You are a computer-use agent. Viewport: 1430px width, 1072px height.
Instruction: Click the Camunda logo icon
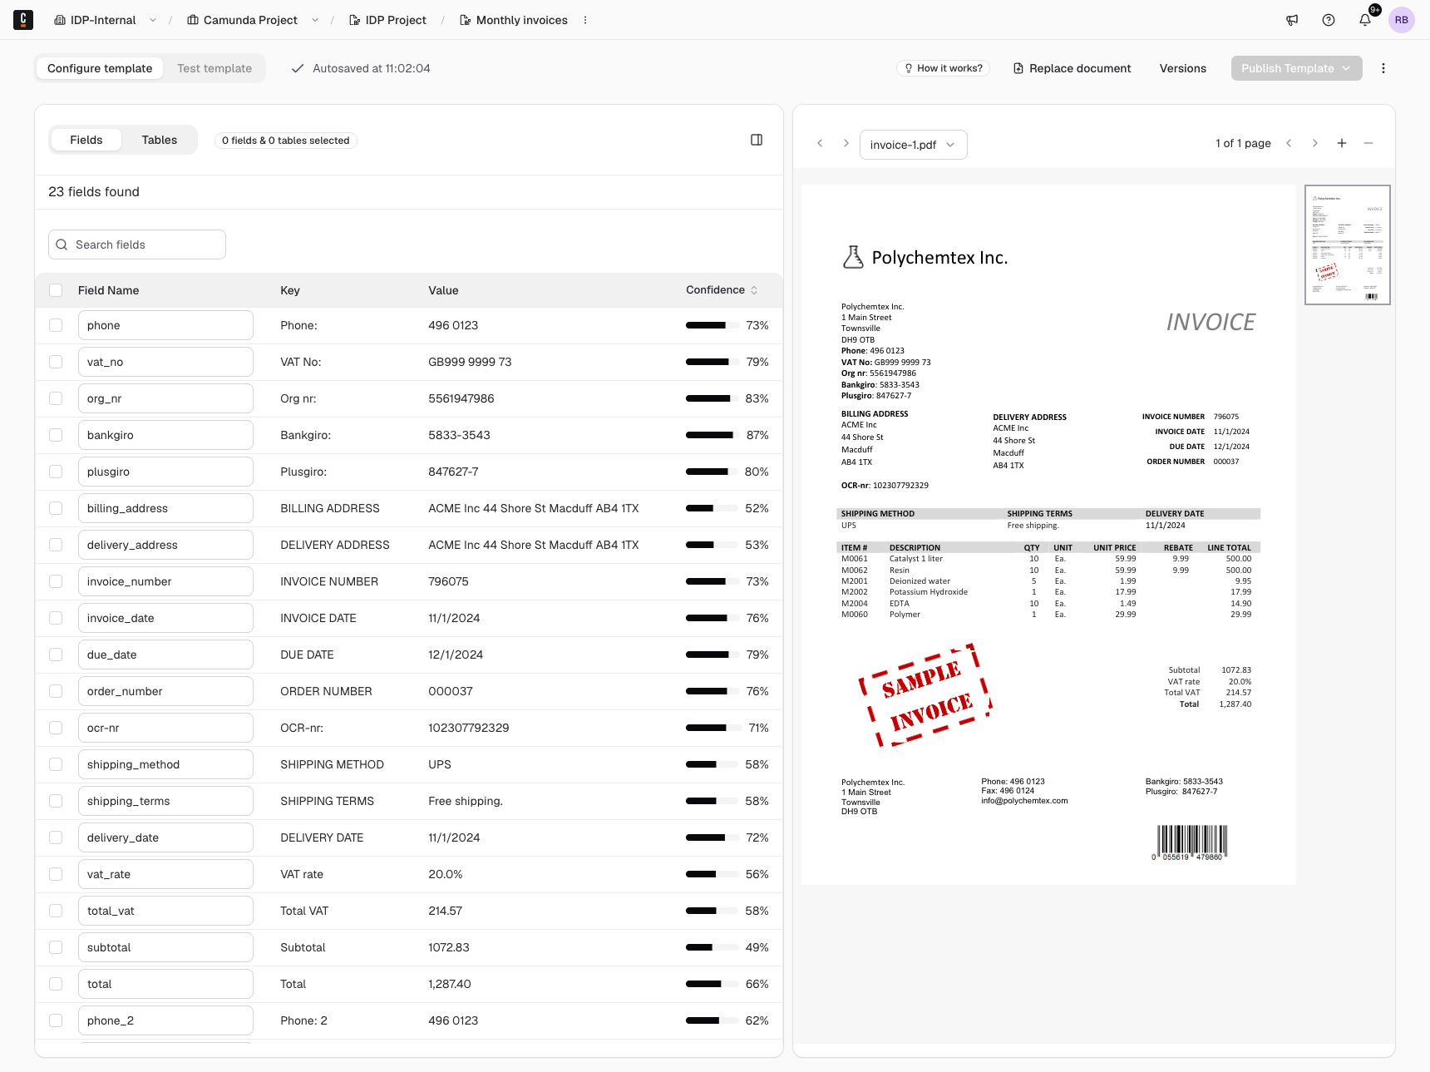coord(23,20)
